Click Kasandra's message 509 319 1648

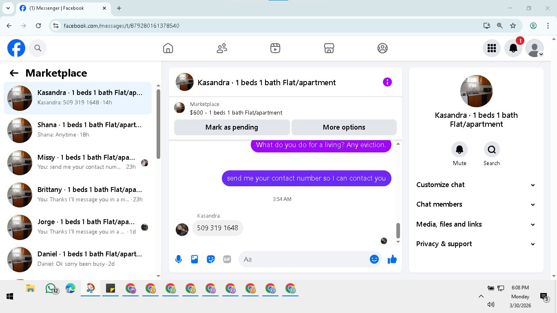click(218, 228)
